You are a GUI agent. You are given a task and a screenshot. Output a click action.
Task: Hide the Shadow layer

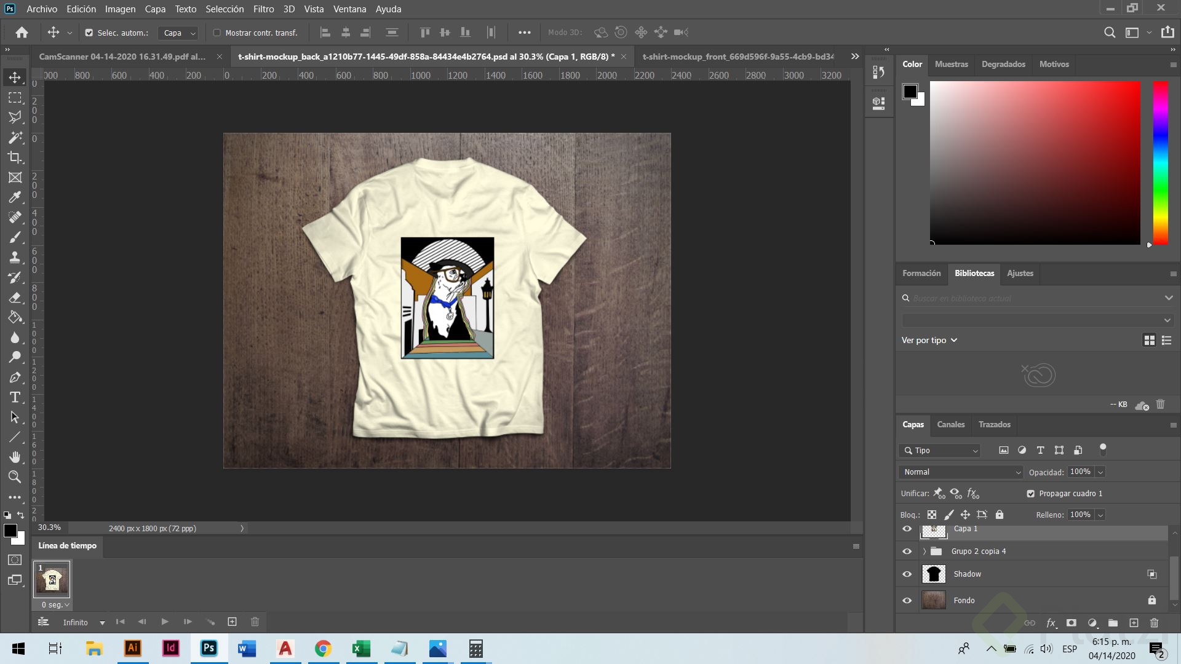click(x=907, y=574)
